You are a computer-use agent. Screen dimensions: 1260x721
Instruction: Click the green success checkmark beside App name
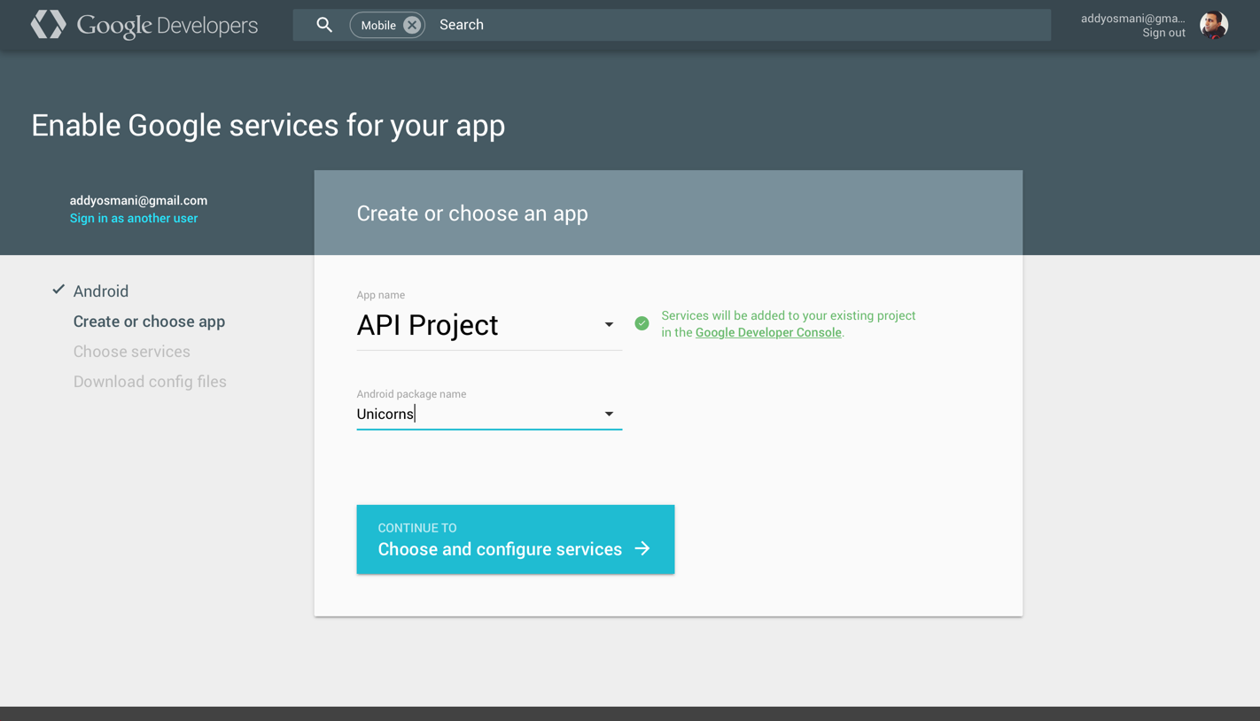pos(642,323)
